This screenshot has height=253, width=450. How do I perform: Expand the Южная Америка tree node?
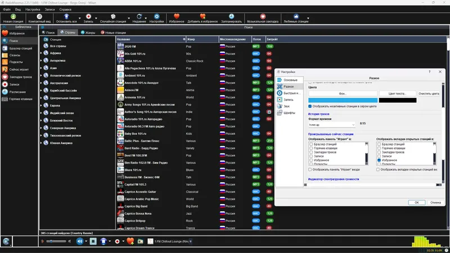click(x=41, y=143)
